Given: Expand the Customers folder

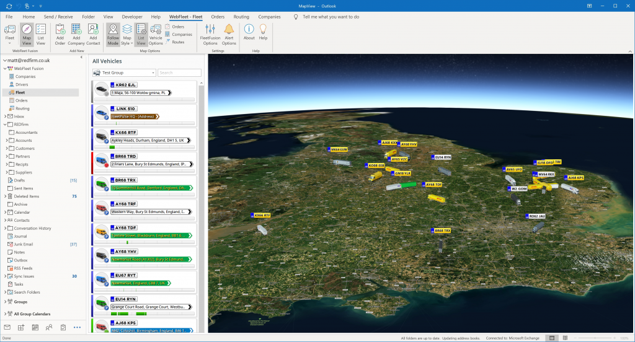Looking at the screenshot, I should click(x=6, y=148).
